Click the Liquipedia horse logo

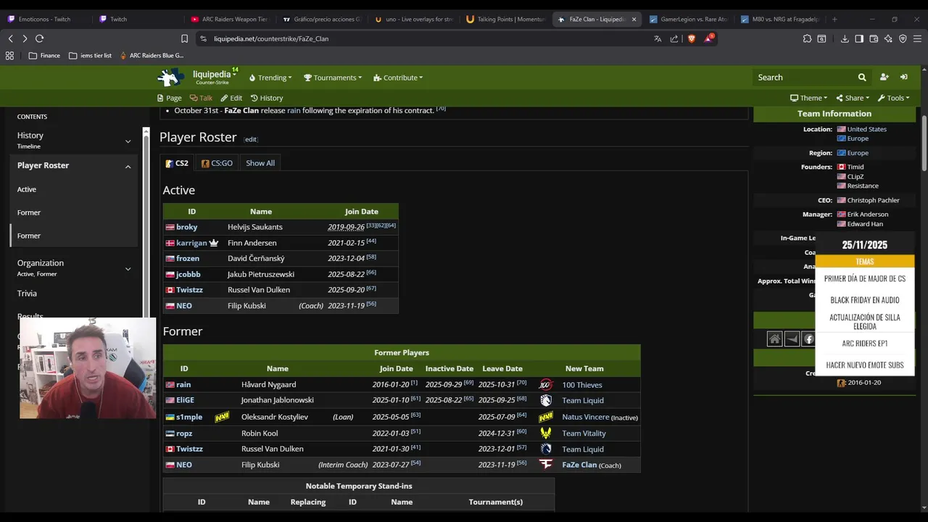tap(171, 77)
